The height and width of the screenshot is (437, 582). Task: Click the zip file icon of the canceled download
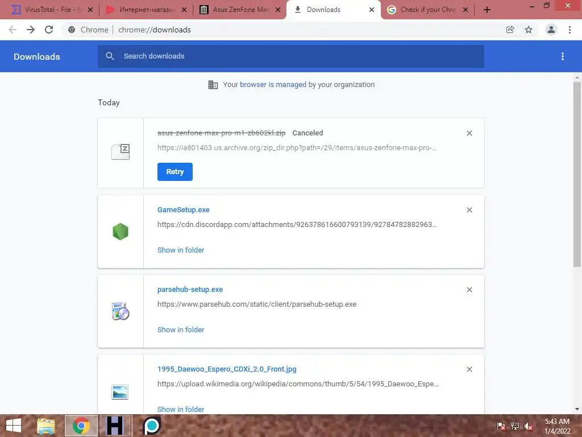tap(120, 151)
